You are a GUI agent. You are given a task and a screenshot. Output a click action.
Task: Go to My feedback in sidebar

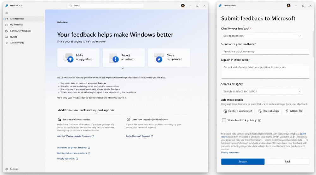point(16,25)
